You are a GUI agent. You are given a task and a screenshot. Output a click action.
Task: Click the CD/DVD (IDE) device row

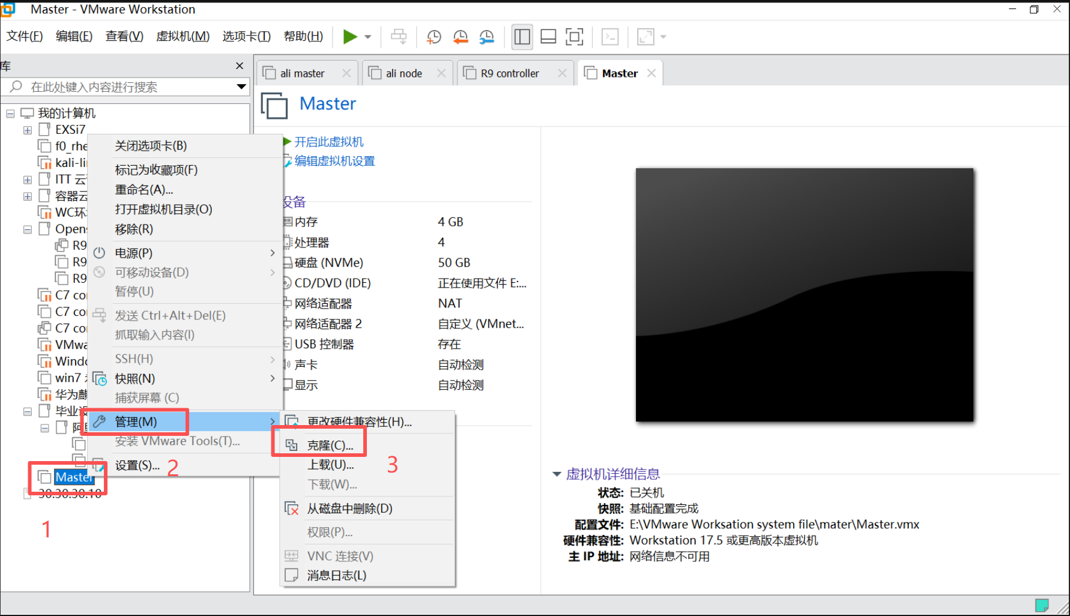[408, 283]
